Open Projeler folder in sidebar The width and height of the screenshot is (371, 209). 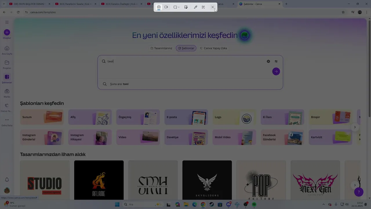pos(7,64)
